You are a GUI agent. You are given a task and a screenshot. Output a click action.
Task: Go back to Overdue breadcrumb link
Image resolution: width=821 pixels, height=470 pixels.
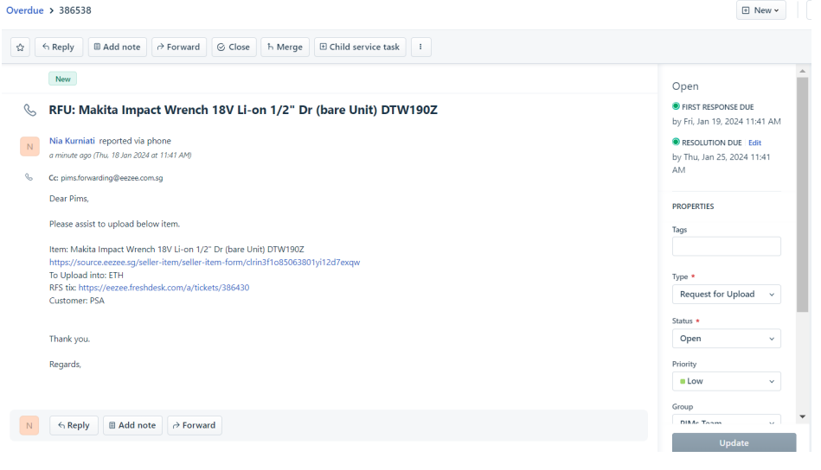pyautogui.click(x=24, y=10)
